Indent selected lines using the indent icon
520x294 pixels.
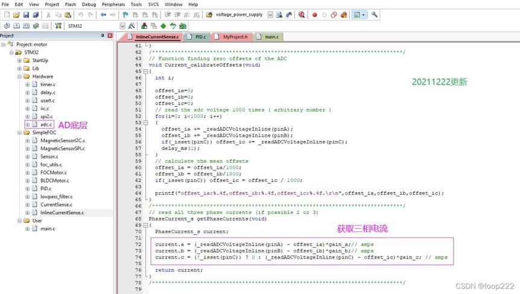click(168, 14)
